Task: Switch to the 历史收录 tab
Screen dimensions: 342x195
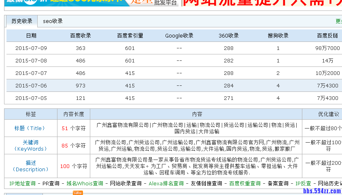Action: tap(22, 21)
